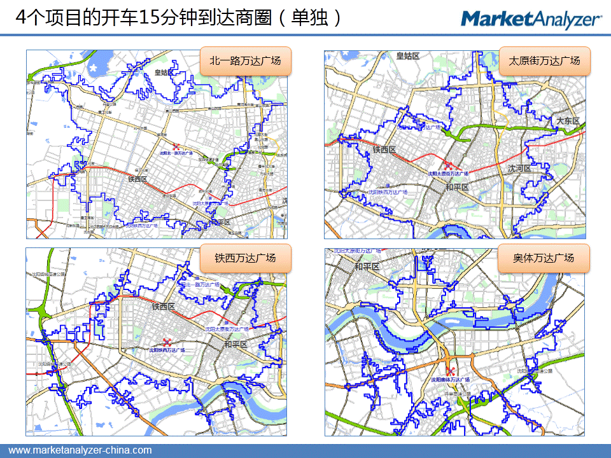
Task: Select the red X marker in the 奥体万达广场 map
Action: (450, 371)
